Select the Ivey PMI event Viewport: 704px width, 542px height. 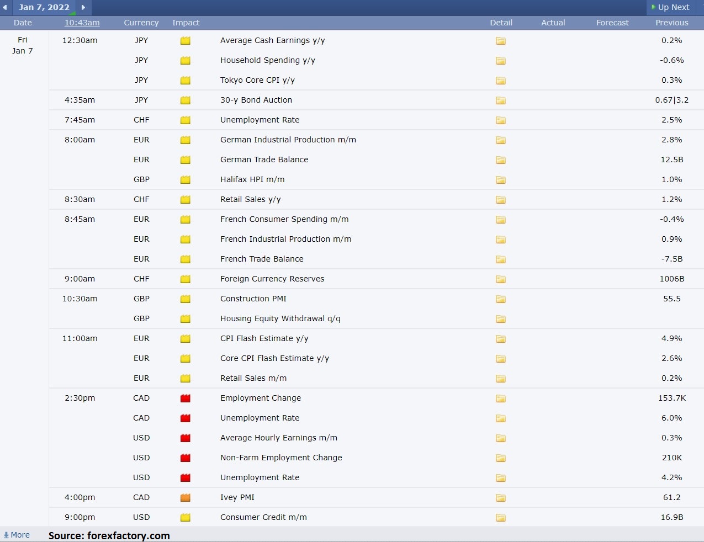237,497
